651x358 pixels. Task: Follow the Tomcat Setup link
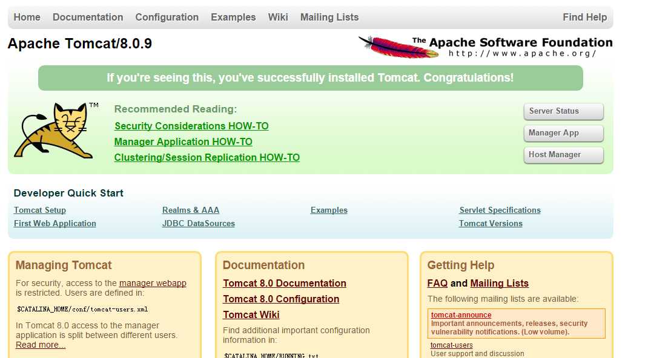(40, 210)
